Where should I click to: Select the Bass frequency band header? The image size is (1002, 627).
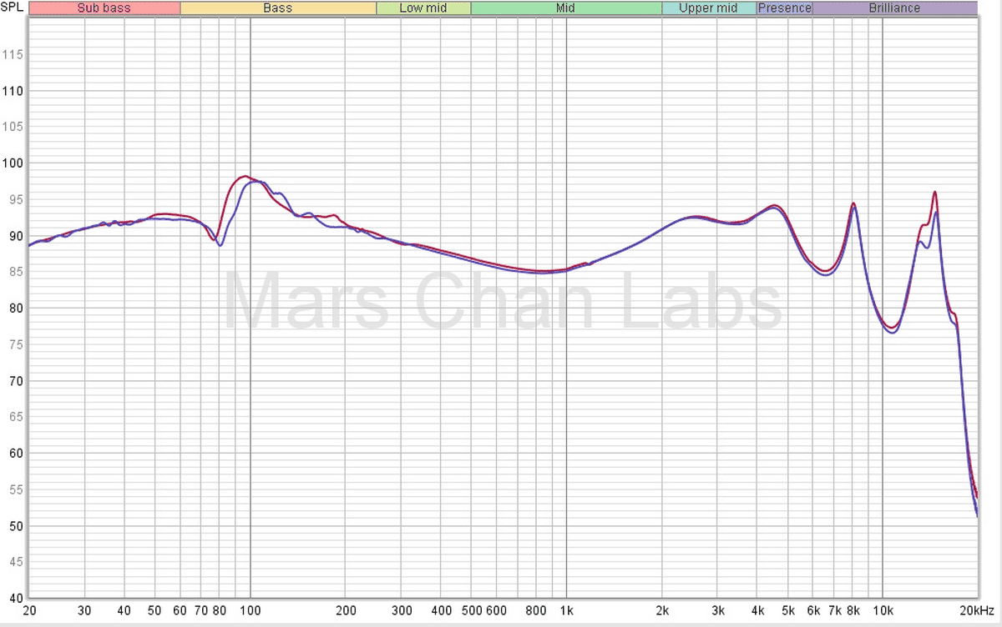278,8
